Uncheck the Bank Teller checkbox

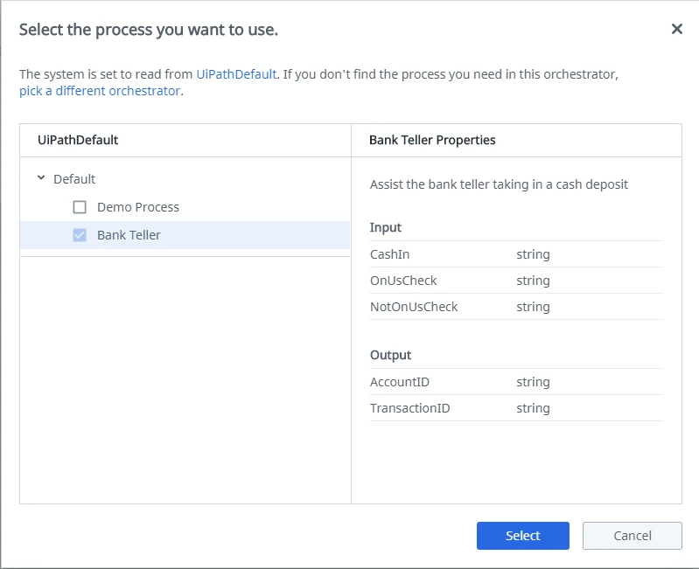tap(80, 235)
